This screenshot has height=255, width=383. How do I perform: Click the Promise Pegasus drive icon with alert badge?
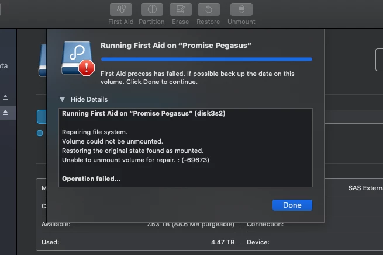[x=78, y=58]
